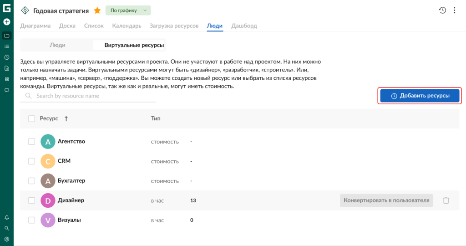Click the Визуалы resource name

click(69, 220)
